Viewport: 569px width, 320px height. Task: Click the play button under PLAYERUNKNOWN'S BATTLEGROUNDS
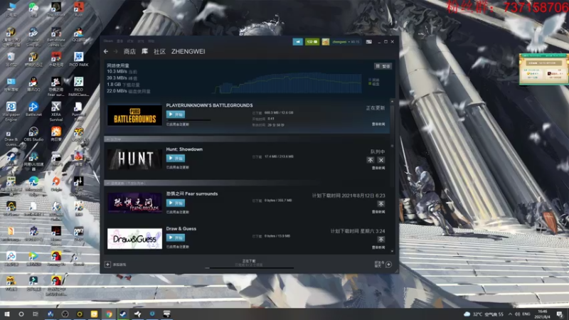[x=176, y=114]
